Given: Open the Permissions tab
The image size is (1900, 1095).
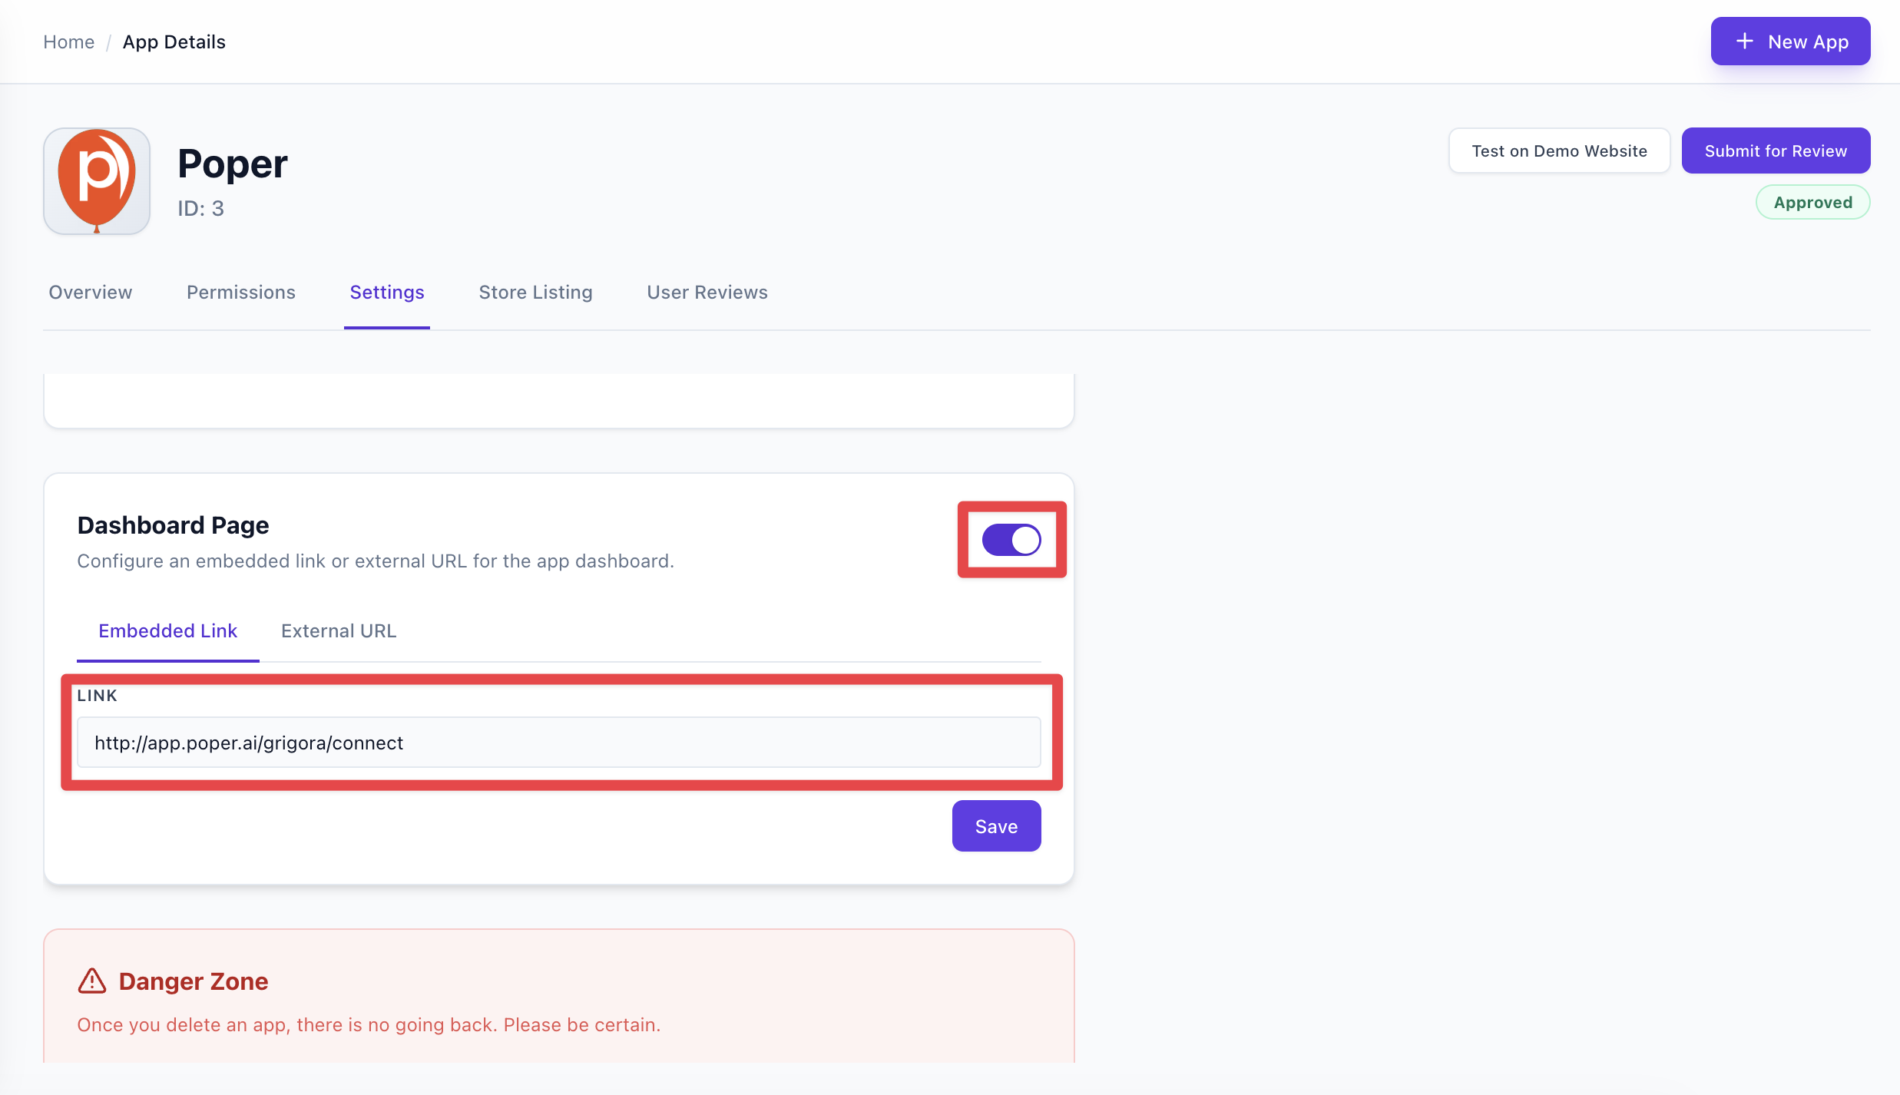Looking at the screenshot, I should point(240,293).
